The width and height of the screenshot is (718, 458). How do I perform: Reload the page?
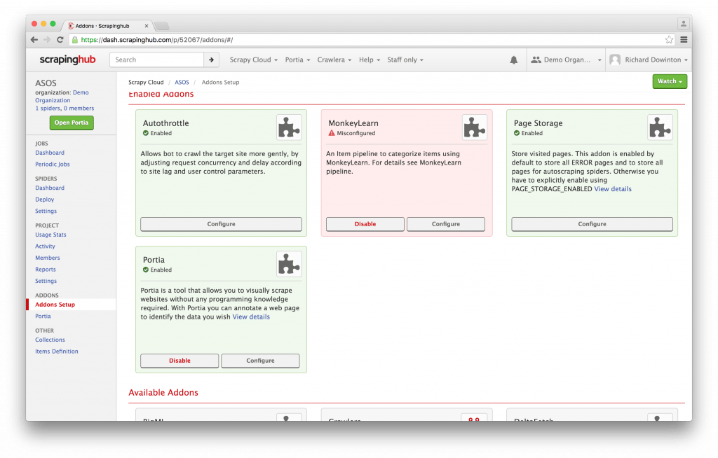(x=60, y=40)
